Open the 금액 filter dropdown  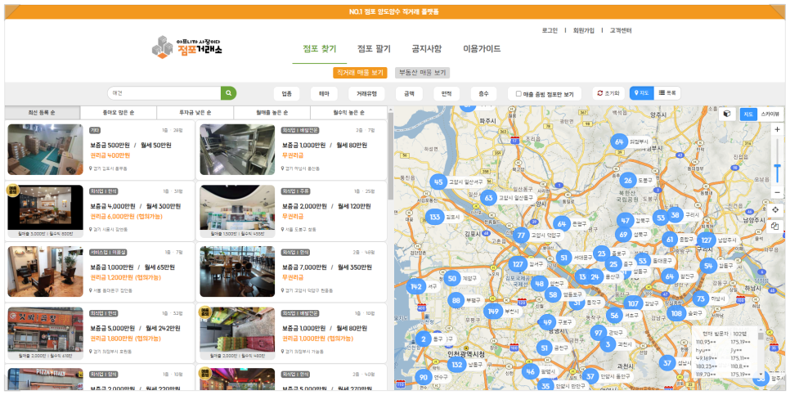(409, 94)
